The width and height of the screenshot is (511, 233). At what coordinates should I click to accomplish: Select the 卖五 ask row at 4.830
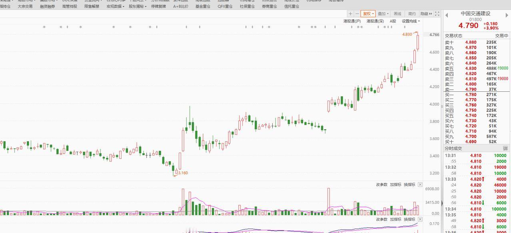[476, 69]
